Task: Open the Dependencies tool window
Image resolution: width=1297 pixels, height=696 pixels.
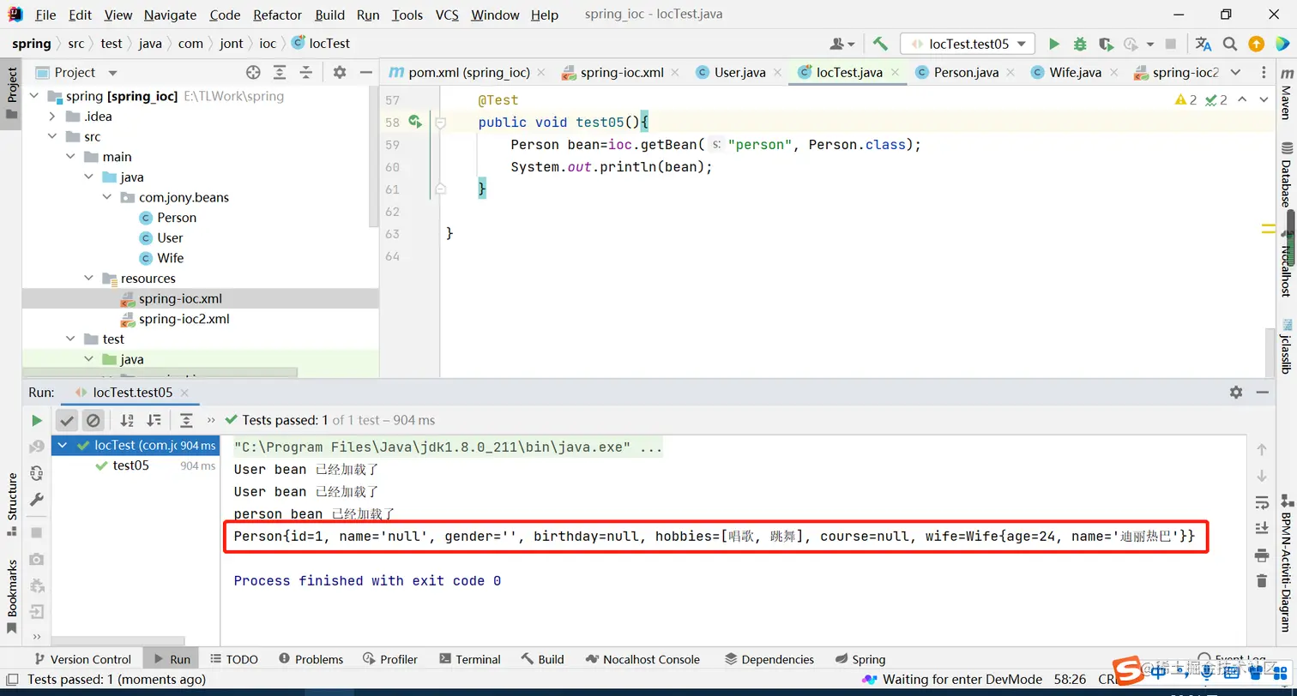Action: tap(769, 659)
